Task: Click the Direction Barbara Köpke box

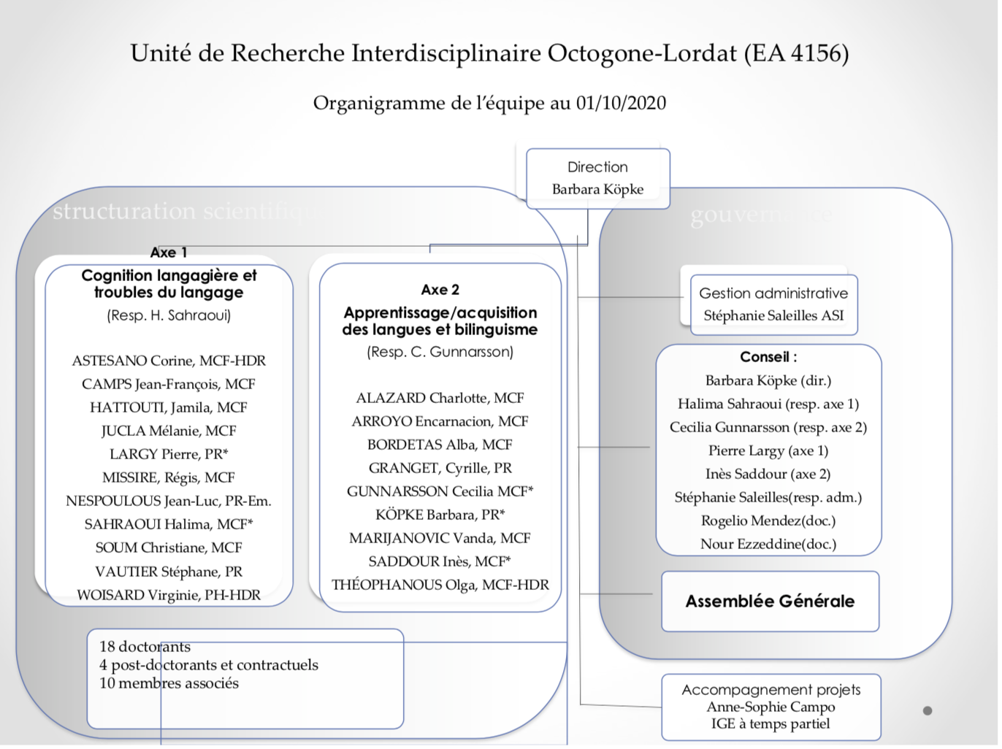Action: 597,178
